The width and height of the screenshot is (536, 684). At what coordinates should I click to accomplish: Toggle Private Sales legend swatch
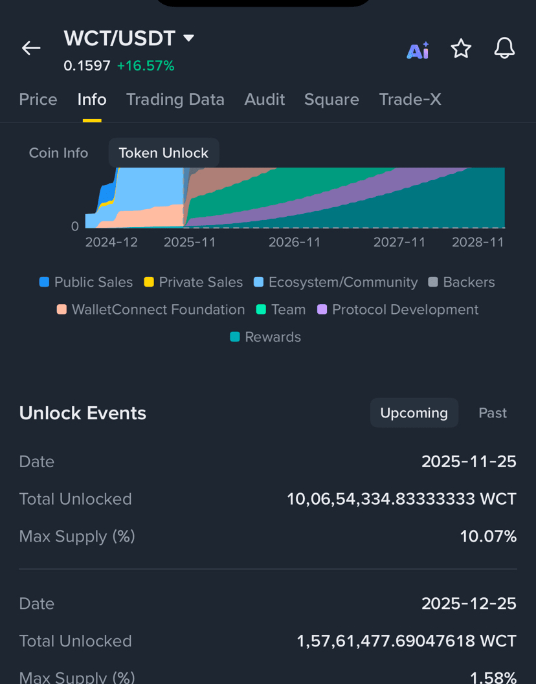(x=149, y=282)
